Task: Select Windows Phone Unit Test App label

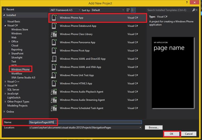Action: 77,75
